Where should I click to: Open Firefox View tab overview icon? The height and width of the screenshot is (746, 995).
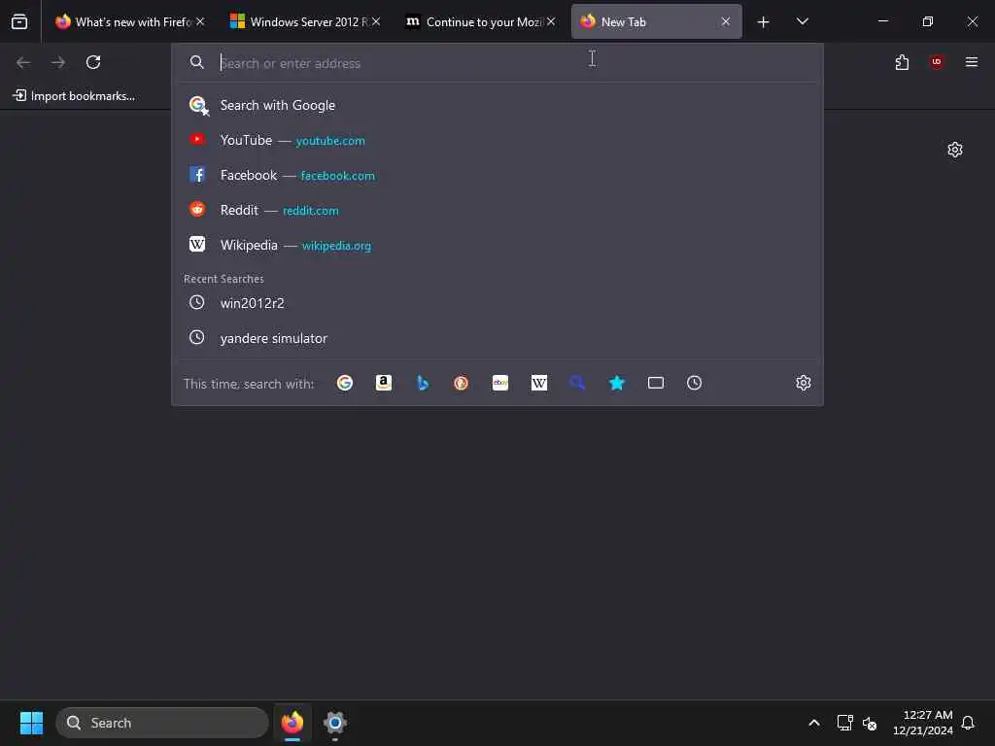(19, 21)
